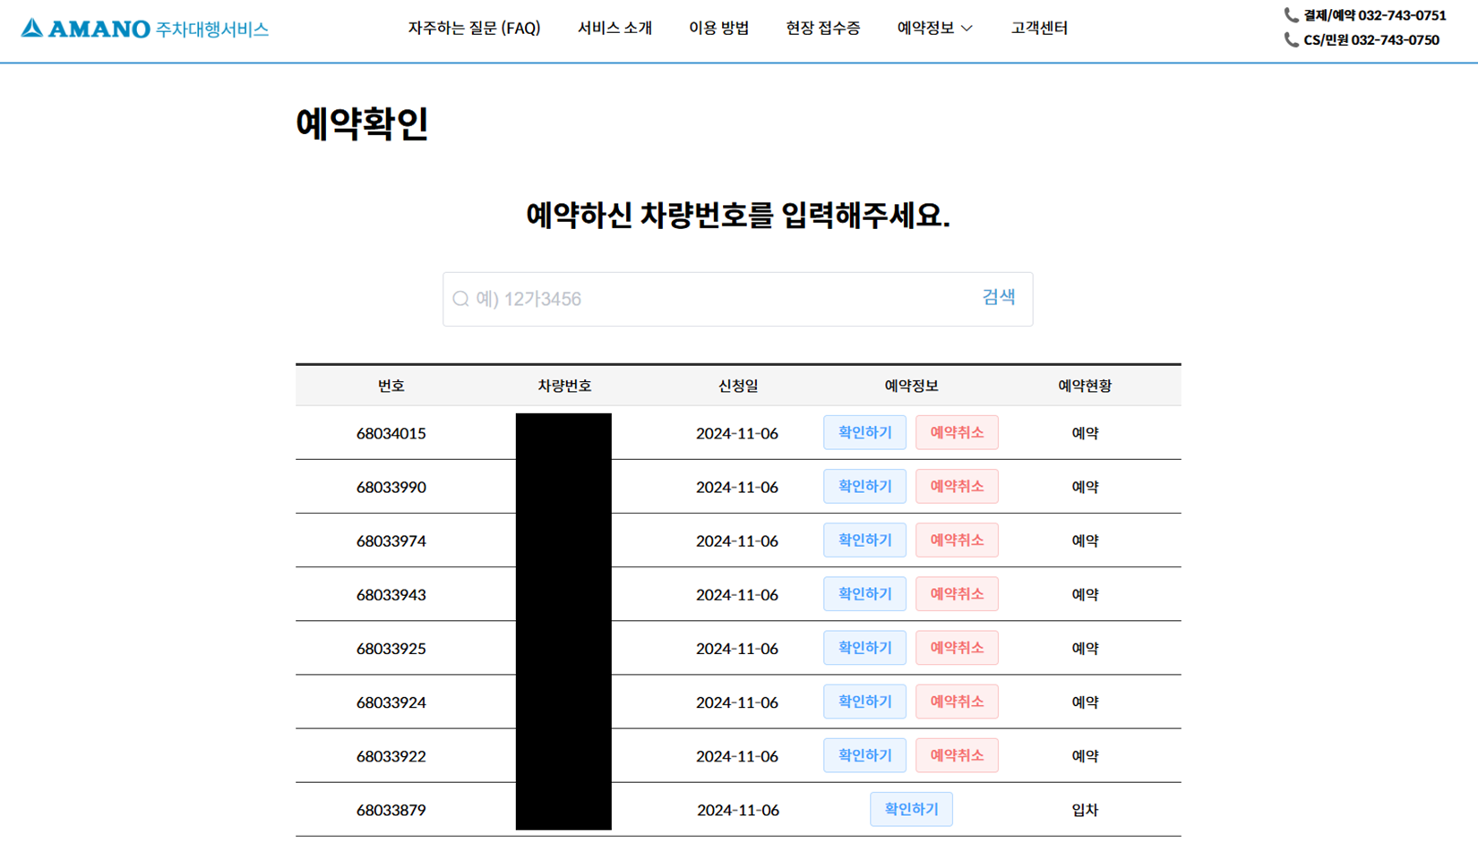
Task: Click date 2024-11-06 in row 68034015
Action: click(737, 433)
